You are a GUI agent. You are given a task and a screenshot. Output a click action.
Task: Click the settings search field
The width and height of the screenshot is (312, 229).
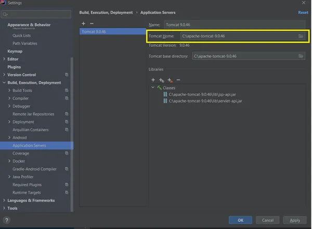pos(36,15)
